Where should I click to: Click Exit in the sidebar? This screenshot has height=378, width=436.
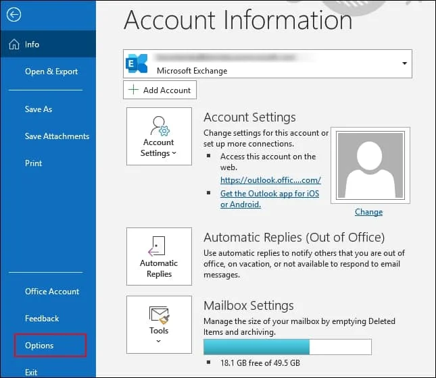point(31,372)
